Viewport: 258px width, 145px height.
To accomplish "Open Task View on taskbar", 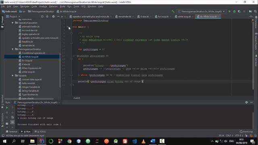I will pyautogui.click(x=23, y=141).
